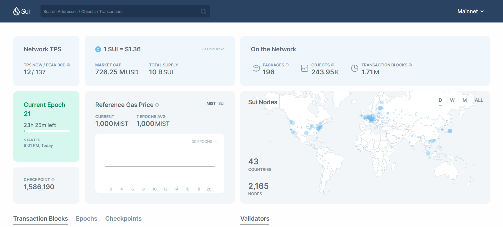Click the search magnifier icon
Screen dimensions: 503x227
pos(203,11)
